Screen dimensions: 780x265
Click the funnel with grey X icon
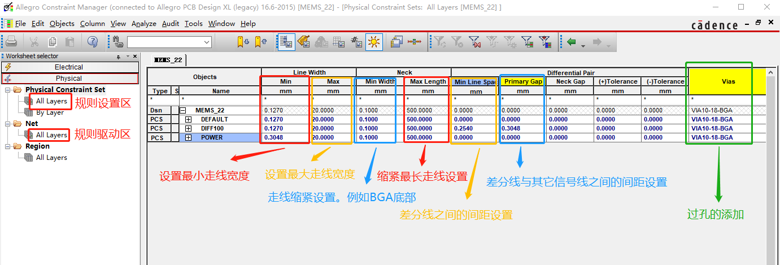[x=457, y=41]
